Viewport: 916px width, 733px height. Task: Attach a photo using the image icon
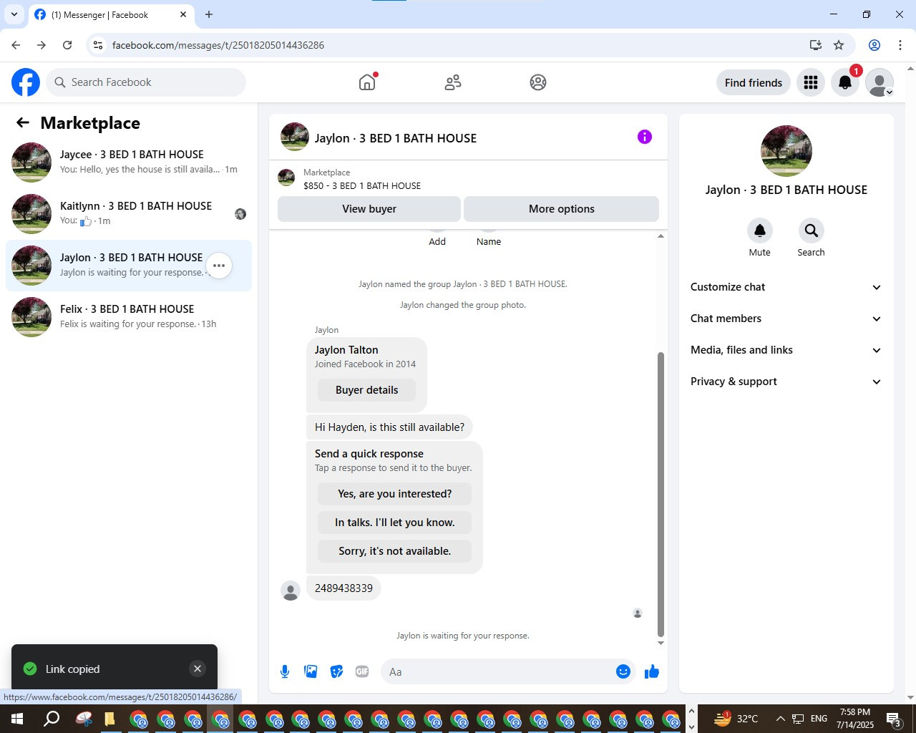(311, 671)
